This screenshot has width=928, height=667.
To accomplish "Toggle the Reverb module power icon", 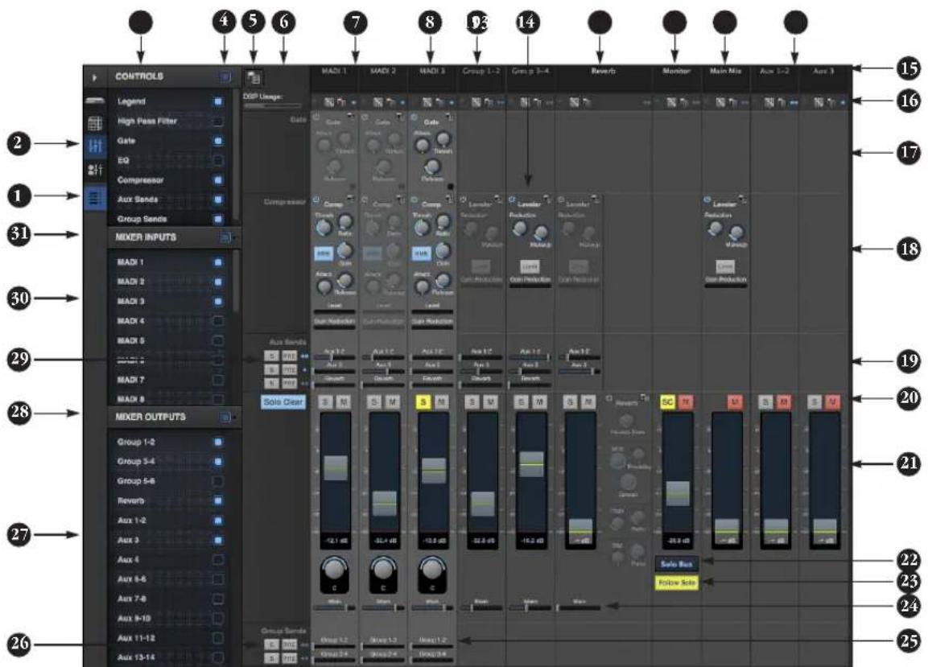I will [608, 399].
